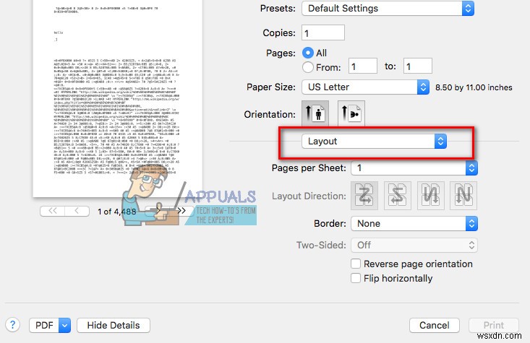This screenshot has width=530, height=343.
Task: Select From page range radio button
Action: pyautogui.click(x=308, y=67)
